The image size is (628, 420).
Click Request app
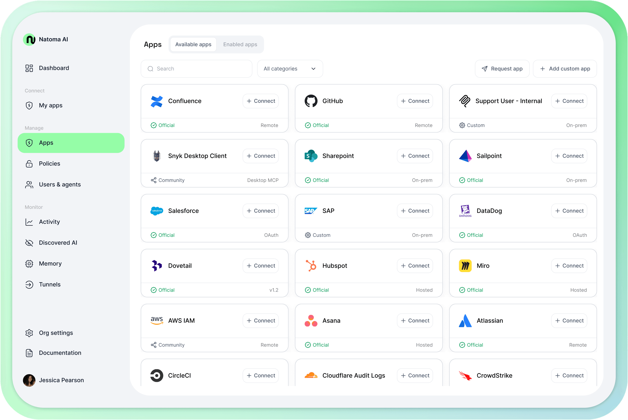[502, 69]
